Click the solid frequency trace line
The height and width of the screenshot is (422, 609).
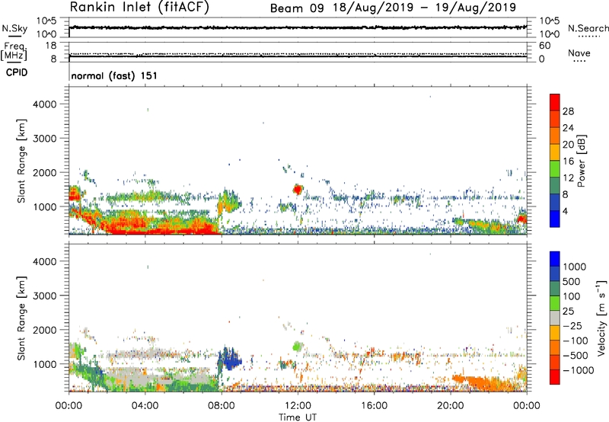point(298,56)
